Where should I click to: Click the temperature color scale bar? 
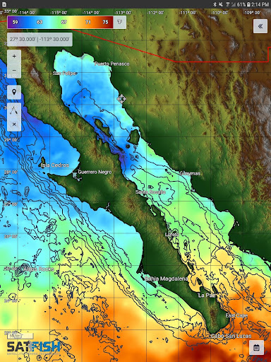click(60, 22)
